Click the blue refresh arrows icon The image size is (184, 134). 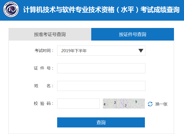pos(150,104)
